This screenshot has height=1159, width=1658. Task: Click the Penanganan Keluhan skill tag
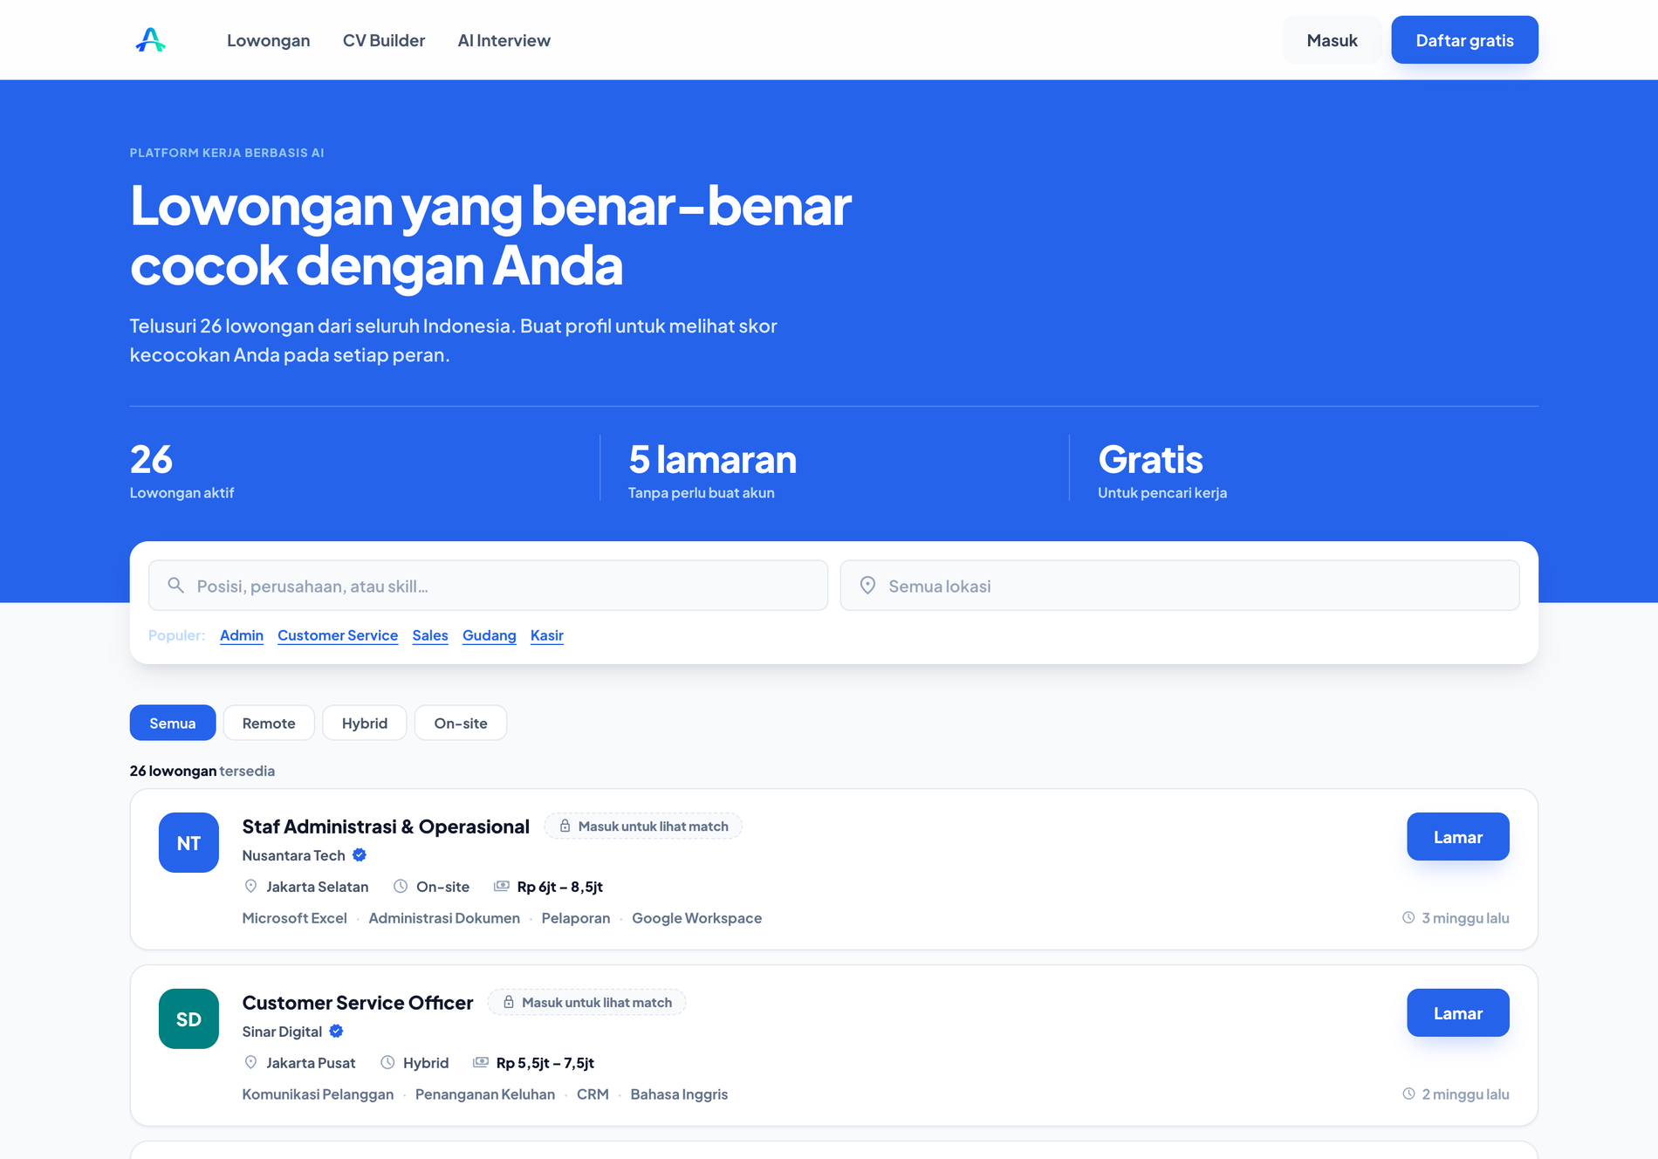tap(485, 1094)
